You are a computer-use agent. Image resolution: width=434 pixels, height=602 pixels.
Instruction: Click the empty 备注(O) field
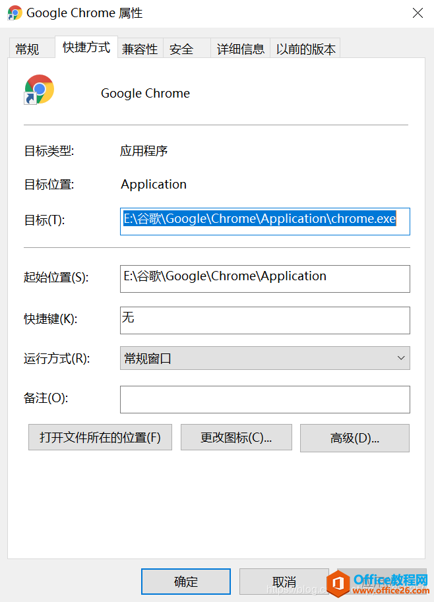(x=264, y=400)
